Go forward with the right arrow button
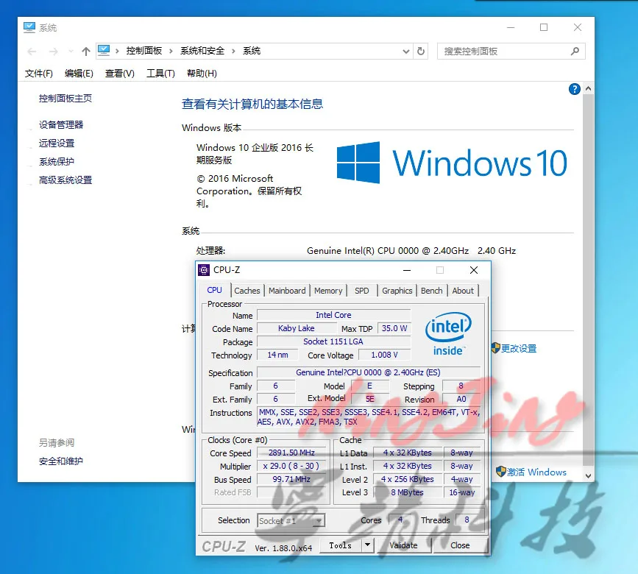This screenshot has height=574, width=638. (x=53, y=52)
